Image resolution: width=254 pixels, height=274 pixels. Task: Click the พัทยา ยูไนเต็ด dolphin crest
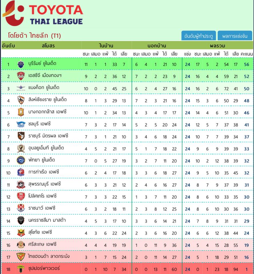click(x=21, y=160)
